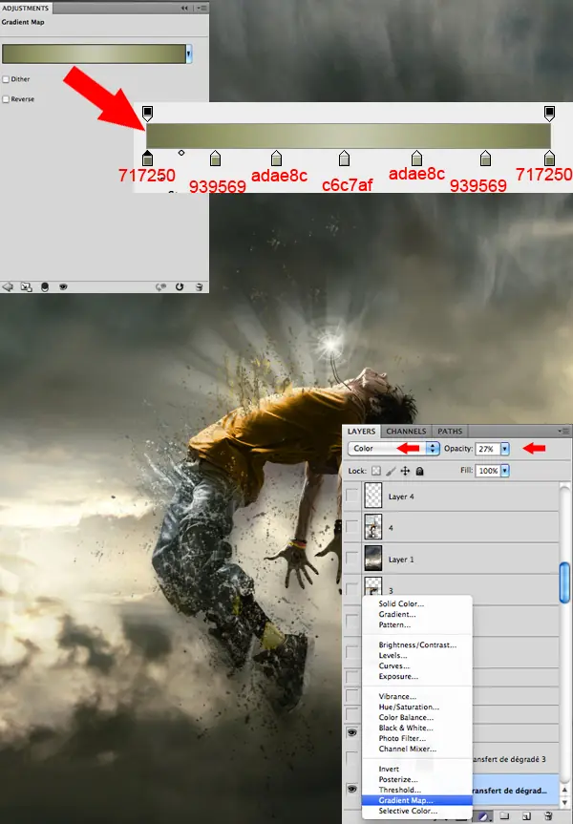This screenshot has height=824, width=573.
Task: Open the Color blend mode dropdown
Action: pyautogui.click(x=393, y=448)
